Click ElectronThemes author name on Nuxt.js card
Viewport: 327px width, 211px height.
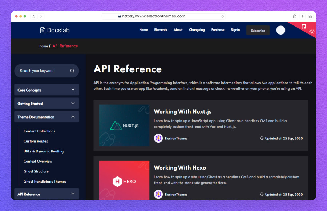176,139
